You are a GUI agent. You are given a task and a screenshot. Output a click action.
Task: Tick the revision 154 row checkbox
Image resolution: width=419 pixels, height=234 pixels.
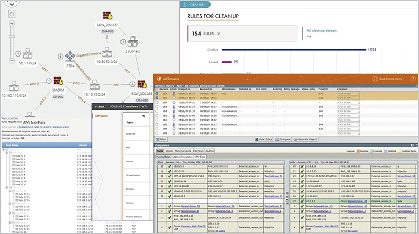tap(156, 106)
